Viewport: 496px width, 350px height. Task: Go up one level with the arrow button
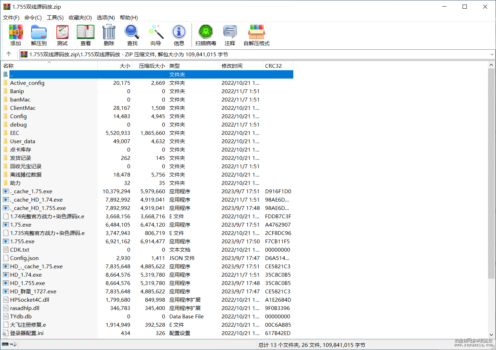(x=9, y=54)
